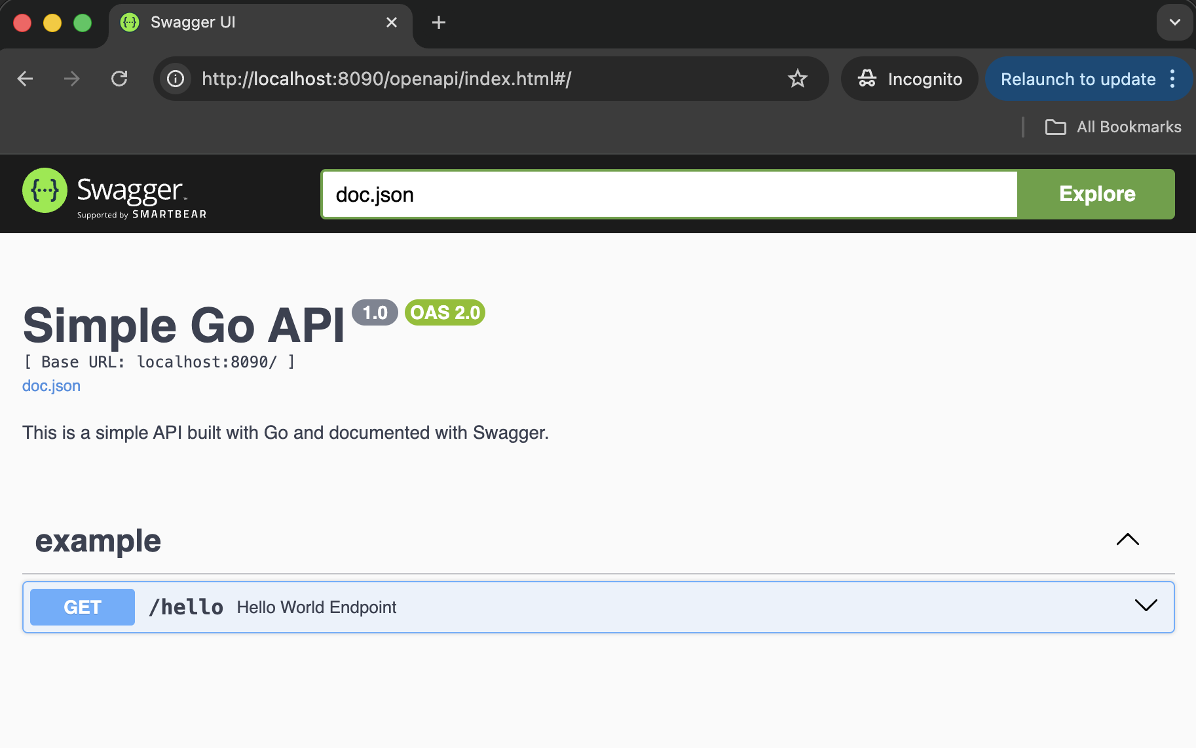1196x748 pixels.
Task: Collapse the example section chevron
Action: [1127, 540]
